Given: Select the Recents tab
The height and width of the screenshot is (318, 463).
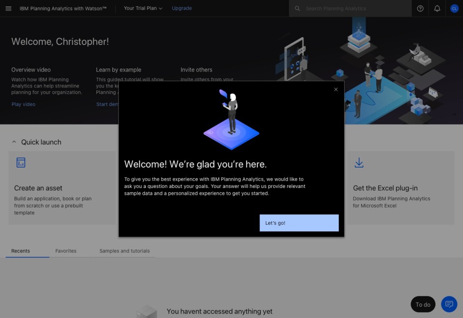Looking at the screenshot, I should (21, 251).
